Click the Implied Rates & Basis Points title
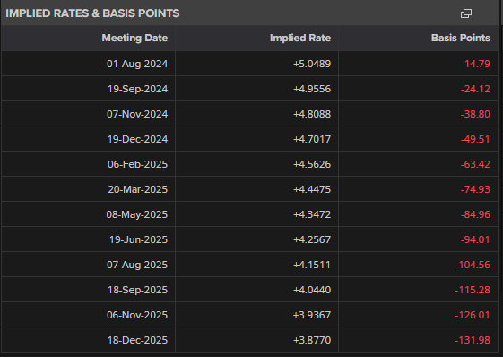The image size is (503, 357). click(x=92, y=13)
